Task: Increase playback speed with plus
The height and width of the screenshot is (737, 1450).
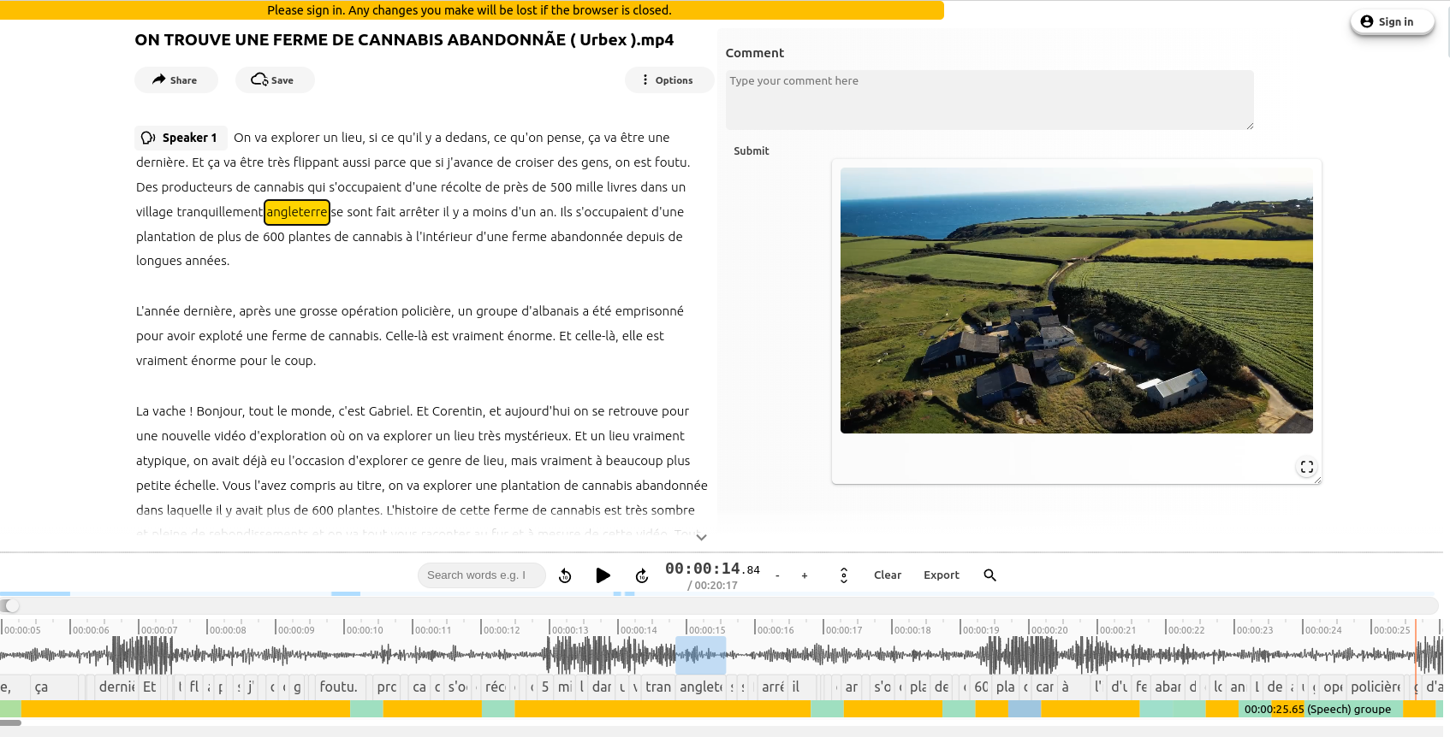Action: coord(805,575)
